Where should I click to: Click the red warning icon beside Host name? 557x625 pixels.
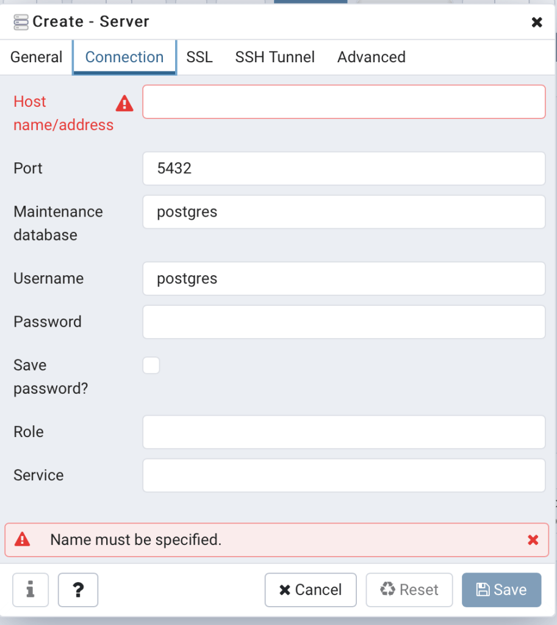[124, 104]
